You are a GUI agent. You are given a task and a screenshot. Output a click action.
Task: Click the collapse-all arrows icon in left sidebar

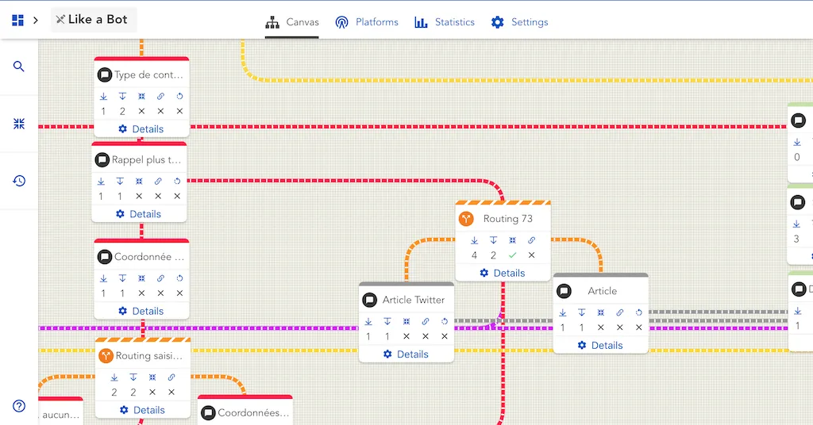pos(19,124)
